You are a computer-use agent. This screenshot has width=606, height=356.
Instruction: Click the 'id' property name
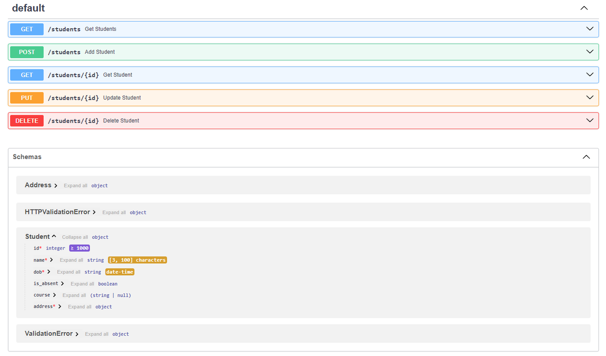[x=36, y=248]
